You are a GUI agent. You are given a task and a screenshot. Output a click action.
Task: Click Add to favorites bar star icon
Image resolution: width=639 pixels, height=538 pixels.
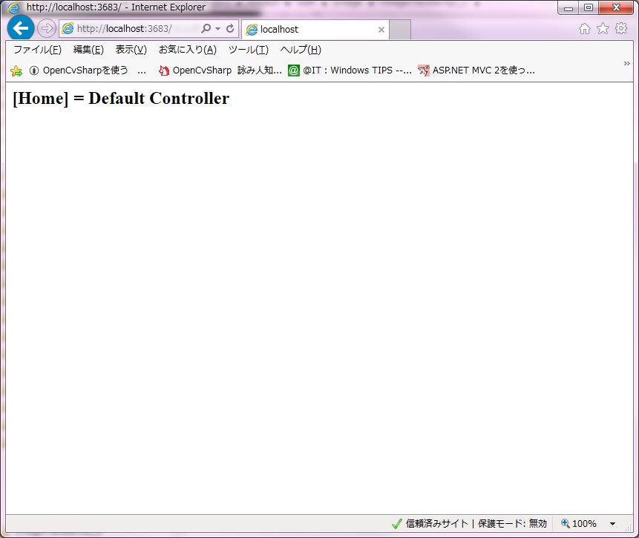click(x=16, y=71)
